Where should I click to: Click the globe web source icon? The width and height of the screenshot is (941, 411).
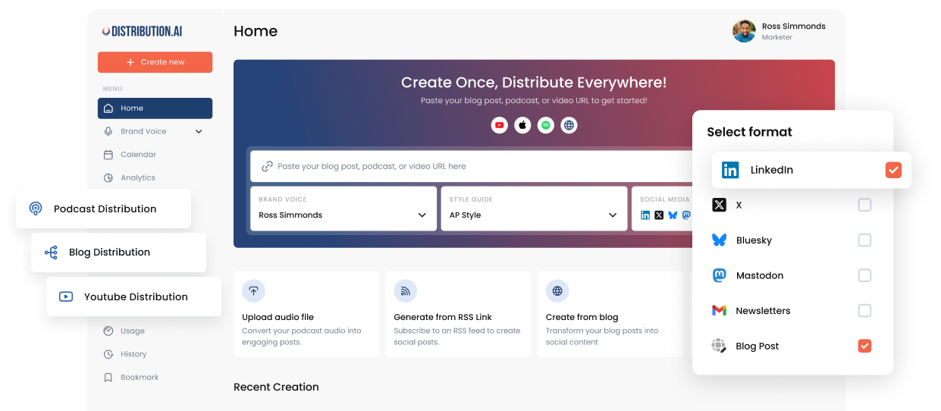(x=569, y=125)
